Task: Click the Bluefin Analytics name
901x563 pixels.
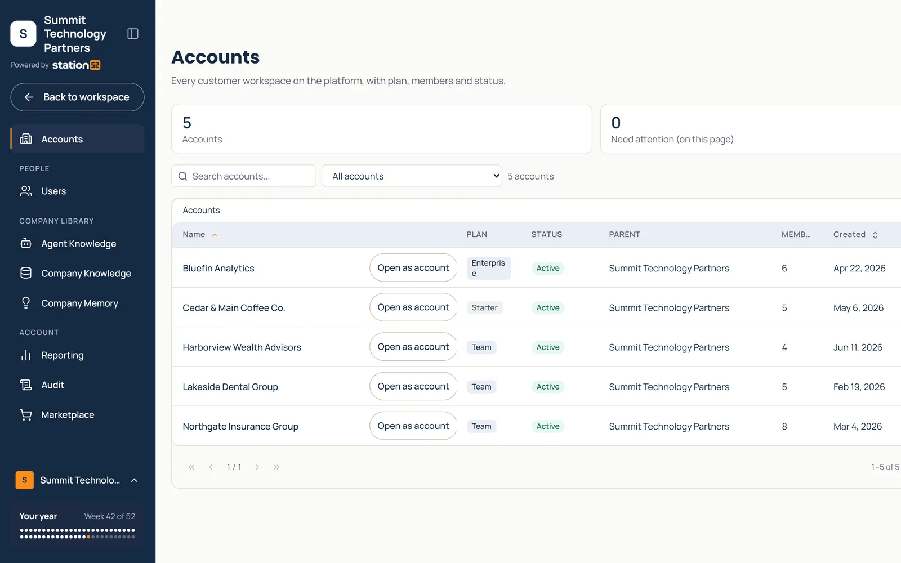Action: tap(218, 269)
